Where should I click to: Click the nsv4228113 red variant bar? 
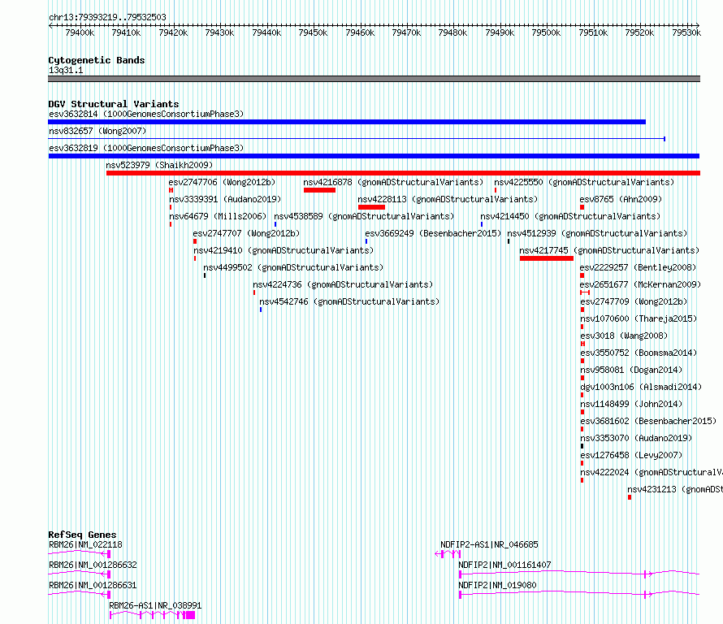point(371,207)
